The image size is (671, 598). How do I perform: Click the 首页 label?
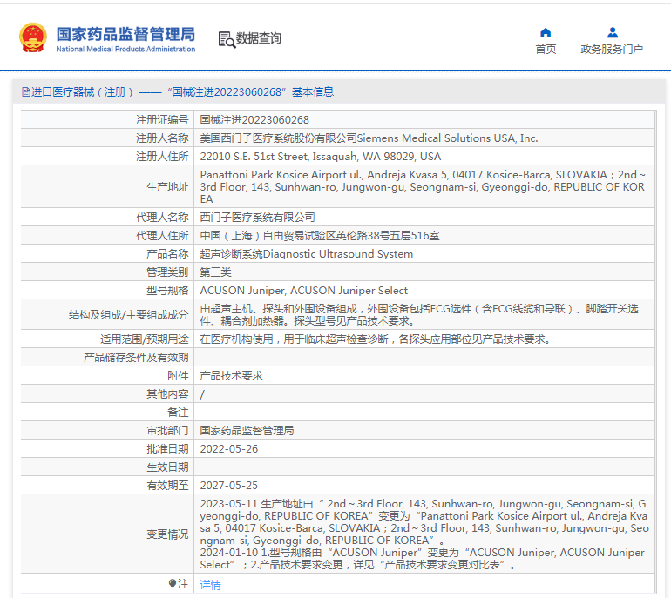pyautogui.click(x=546, y=49)
